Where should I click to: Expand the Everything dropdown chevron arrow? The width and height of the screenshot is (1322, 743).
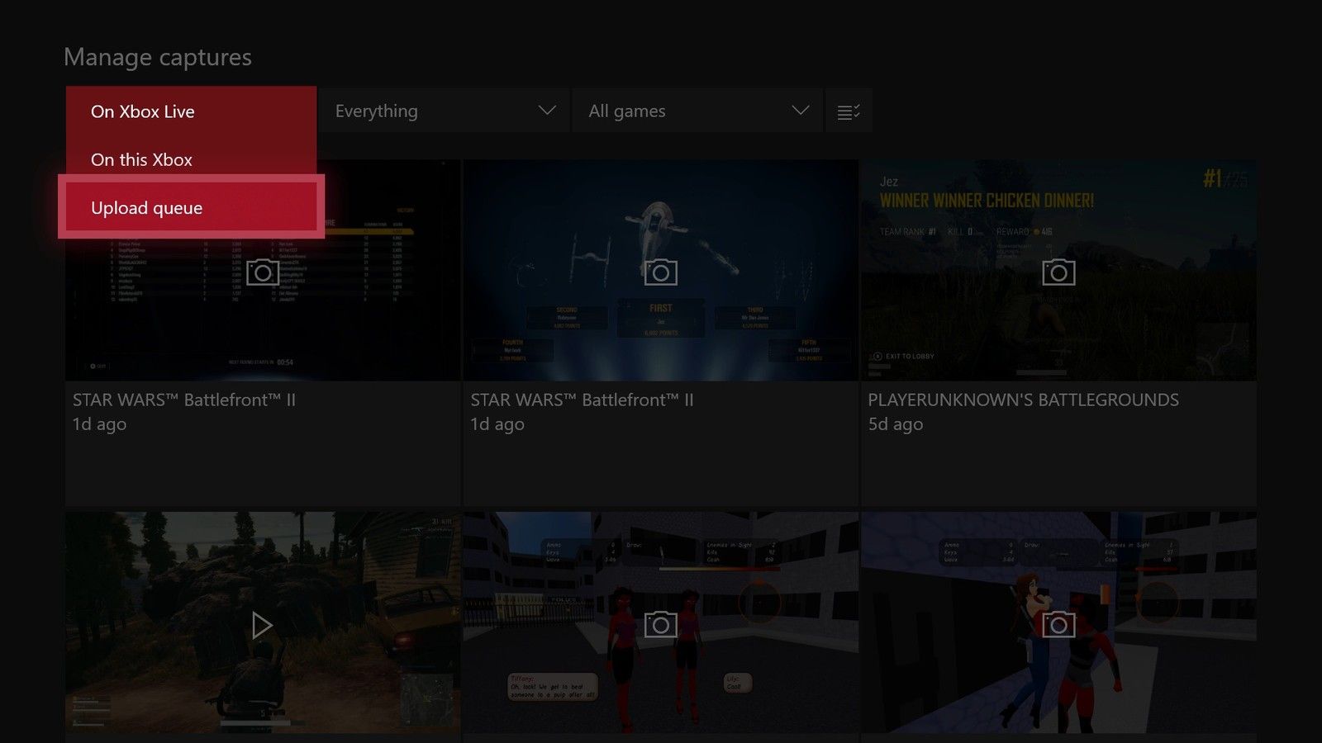pyautogui.click(x=547, y=110)
